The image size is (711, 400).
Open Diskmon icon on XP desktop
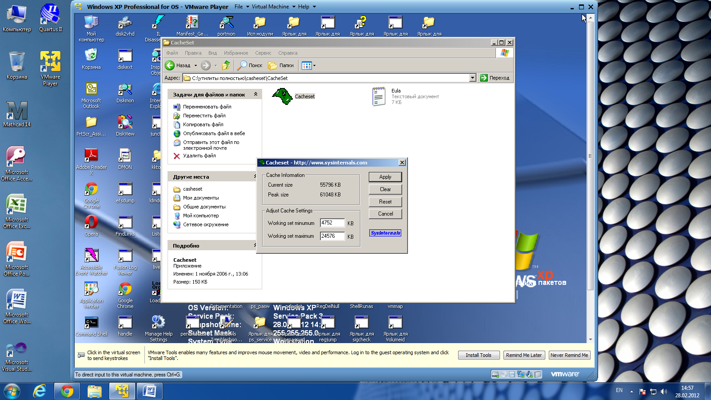(125, 93)
